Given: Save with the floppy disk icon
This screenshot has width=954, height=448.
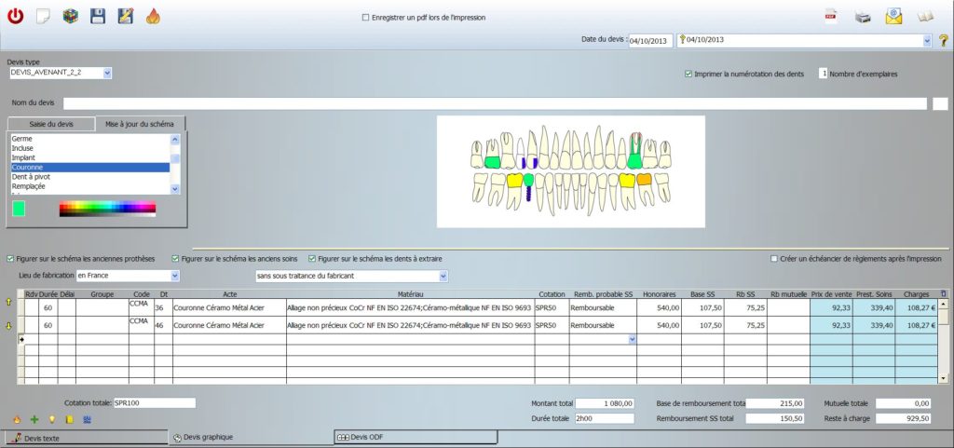Looking at the screenshot, I should pyautogui.click(x=98, y=17).
